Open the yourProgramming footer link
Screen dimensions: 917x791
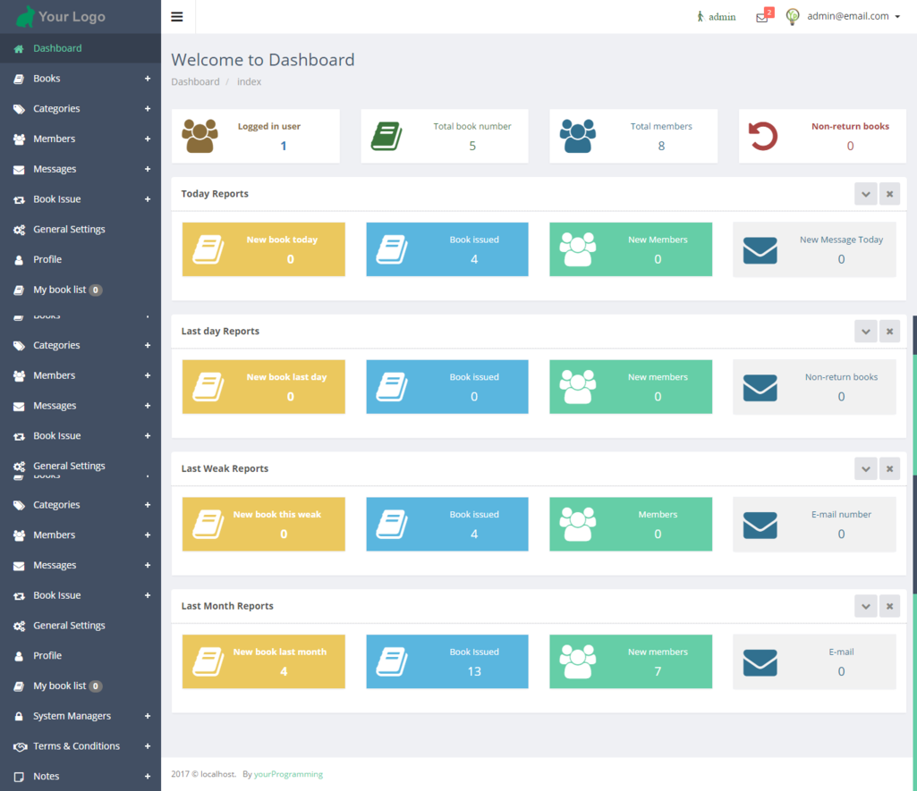click(288, 774)
